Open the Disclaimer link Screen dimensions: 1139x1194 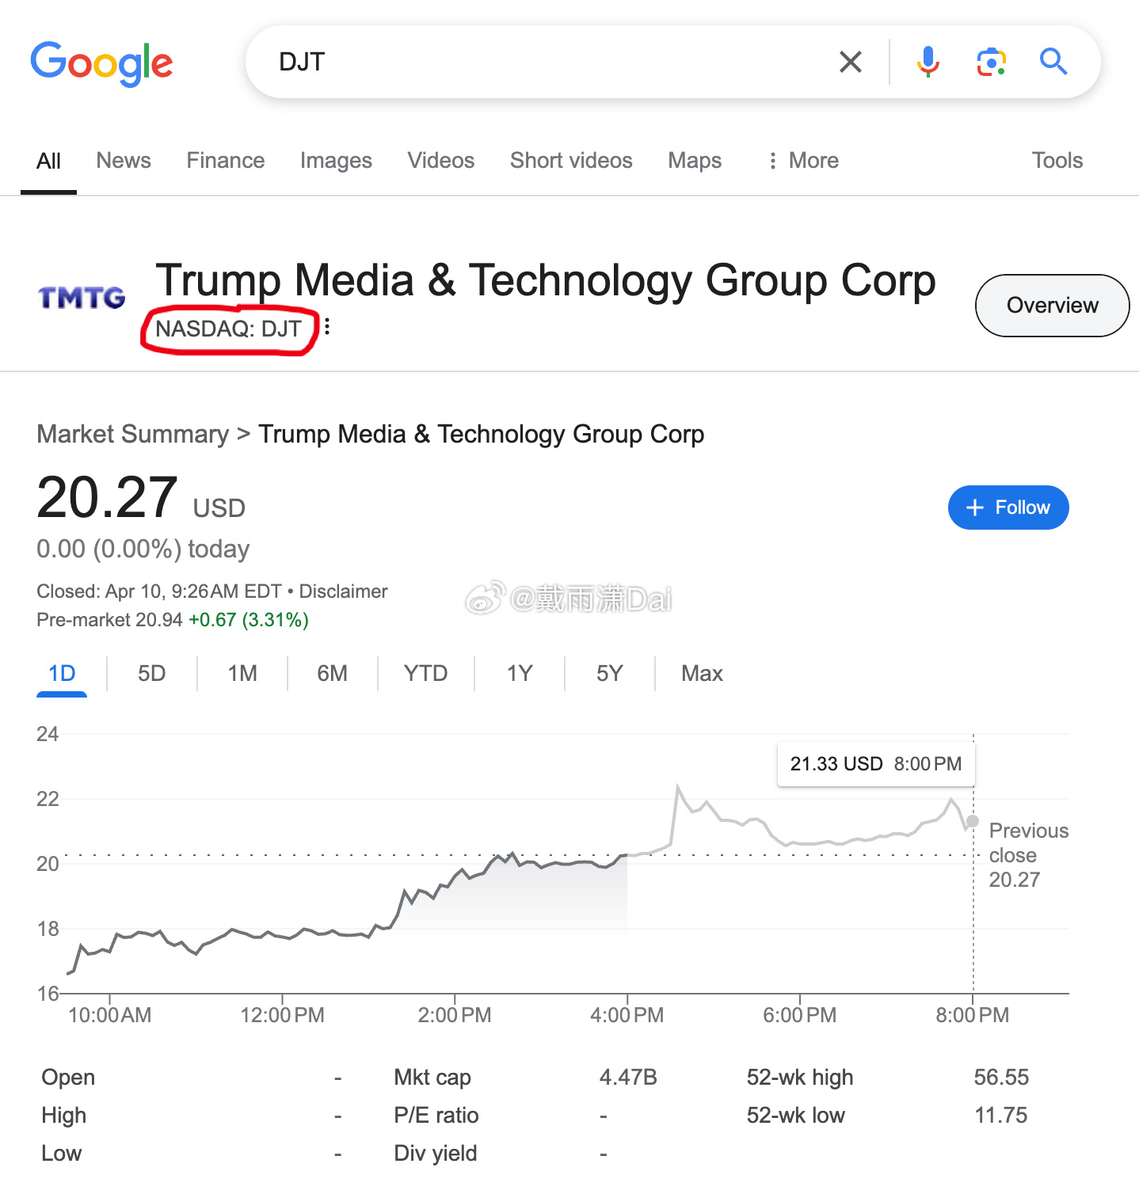(343, 591)
